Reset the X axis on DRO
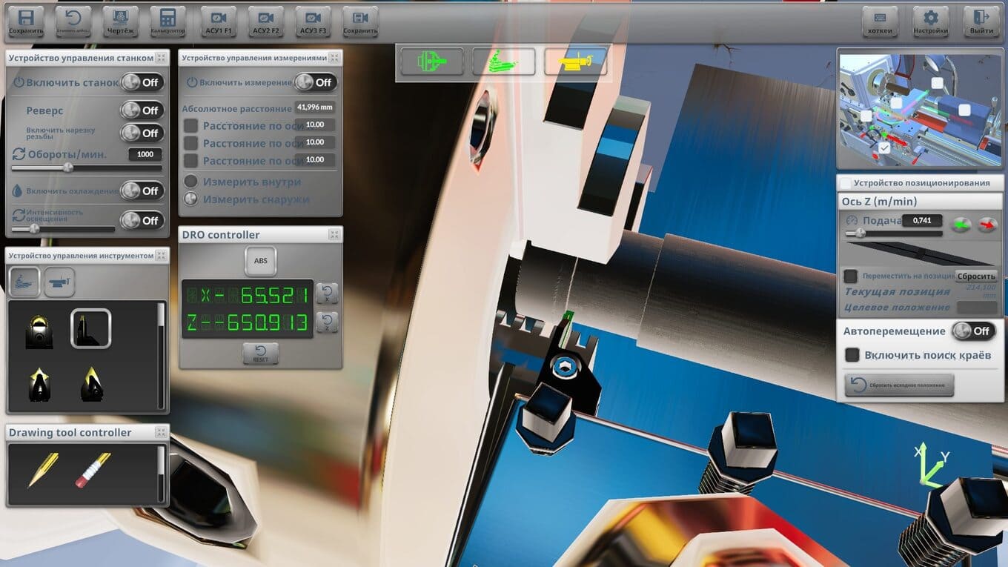1008x567 pixels. pos(327,294)
